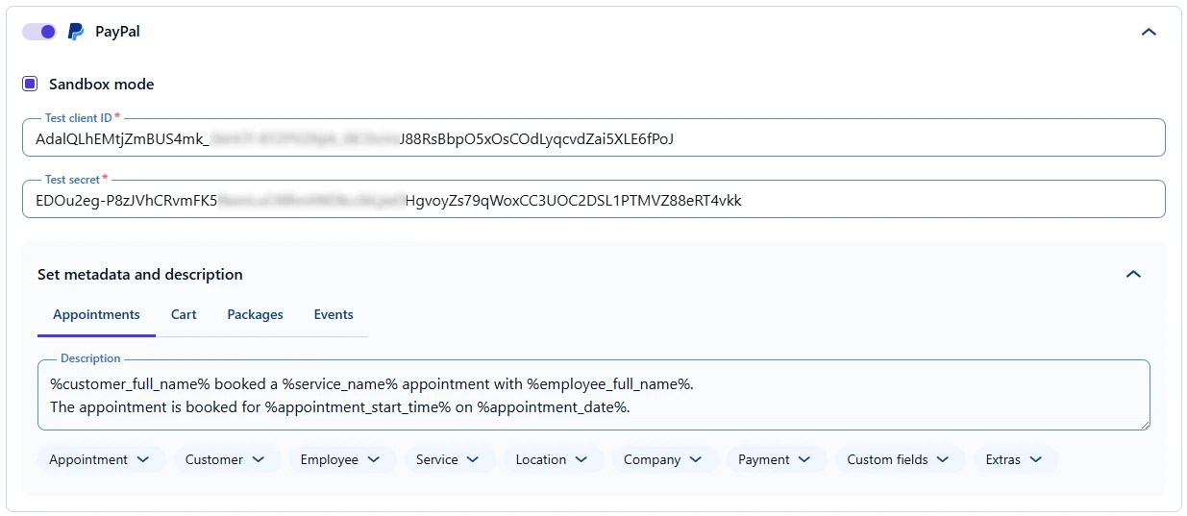
Task: Click the PayPal title text
Action: pos(117,32)
